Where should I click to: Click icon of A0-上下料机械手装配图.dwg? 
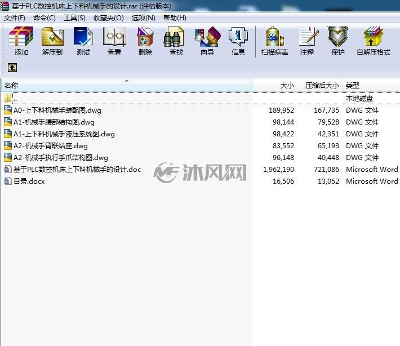coord(8,110)
